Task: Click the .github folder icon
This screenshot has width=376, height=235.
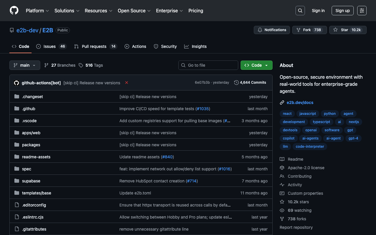Action: pos(17,109)
